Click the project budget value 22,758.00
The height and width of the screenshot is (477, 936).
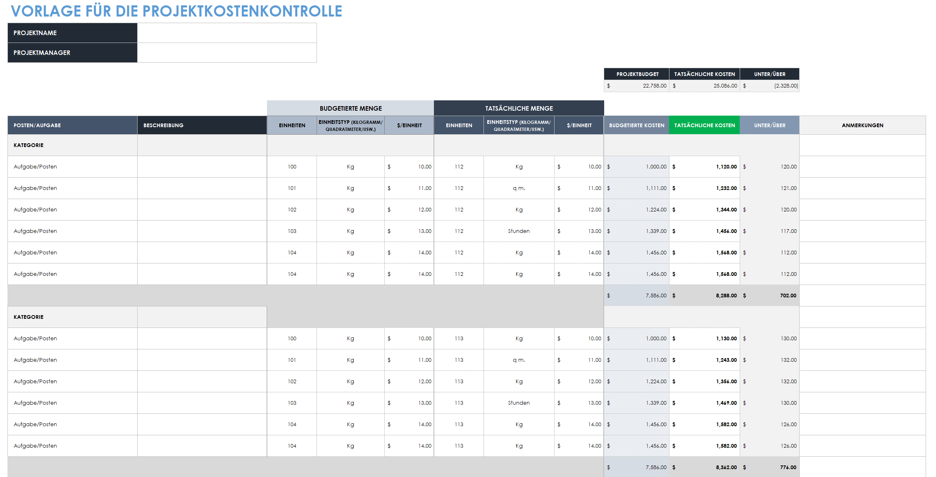click(637, 86)
